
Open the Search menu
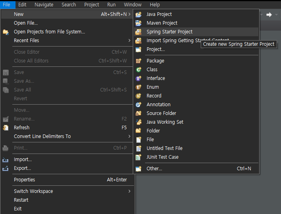[x=69, y=5]
